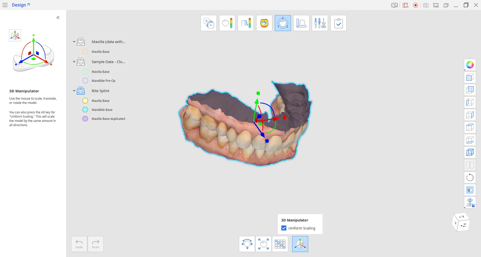481x257 pixels.
Task: Activate the 3D Manipulator tool at bottom
Action: pos(300,244)
